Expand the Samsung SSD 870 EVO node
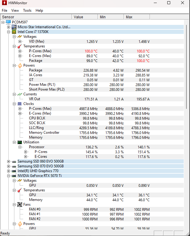Screen dimensions: 190x236 (x=8, y=166)
